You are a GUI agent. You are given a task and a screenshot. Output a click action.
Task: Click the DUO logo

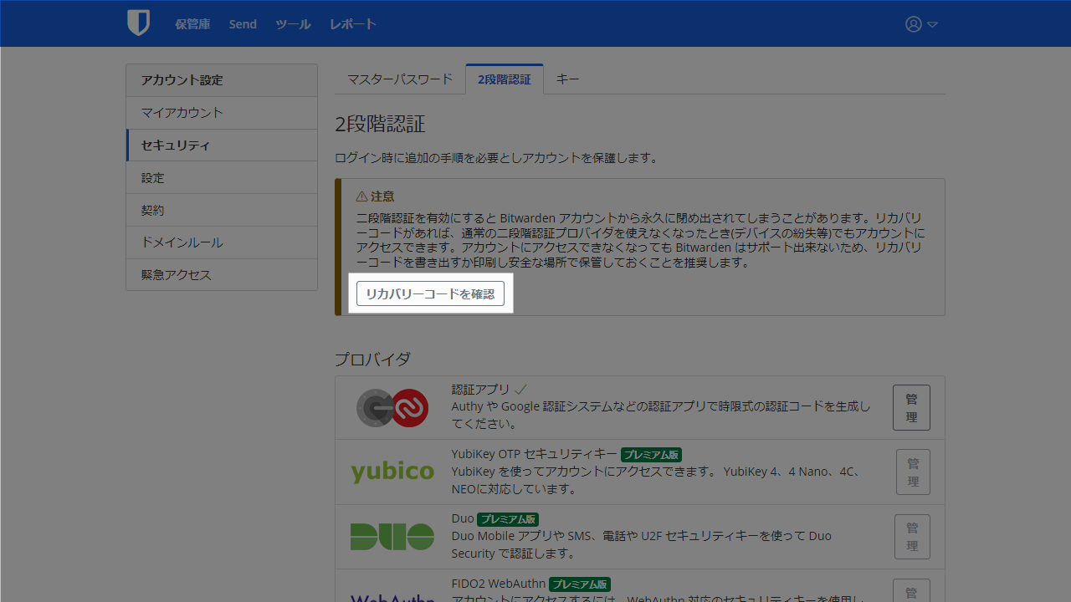pos(392,537)
